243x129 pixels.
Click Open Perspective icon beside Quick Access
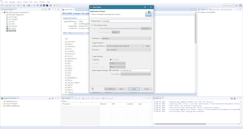(x=236, y=5)
